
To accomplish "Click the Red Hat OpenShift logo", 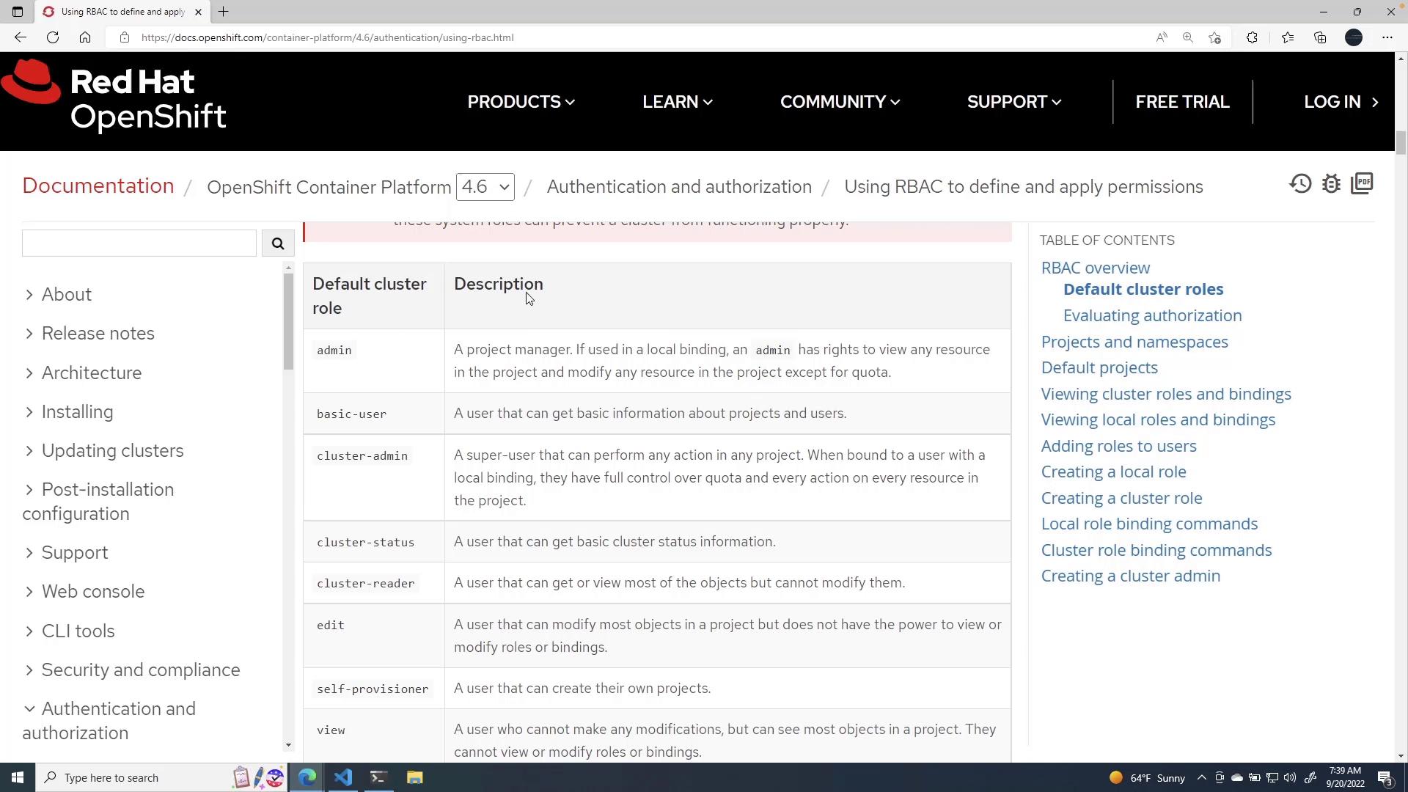I will 114,97.
